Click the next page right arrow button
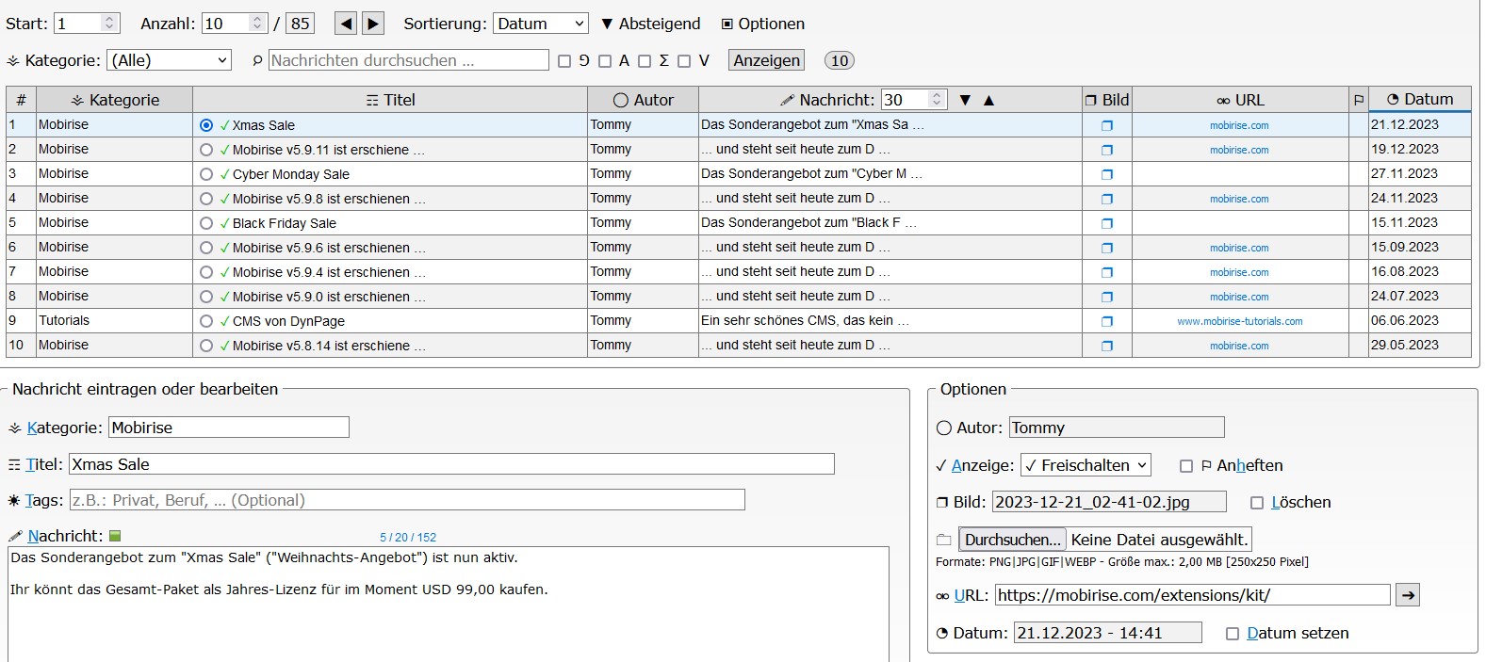Screen dimensions: 1486x662 pos(373,24)
